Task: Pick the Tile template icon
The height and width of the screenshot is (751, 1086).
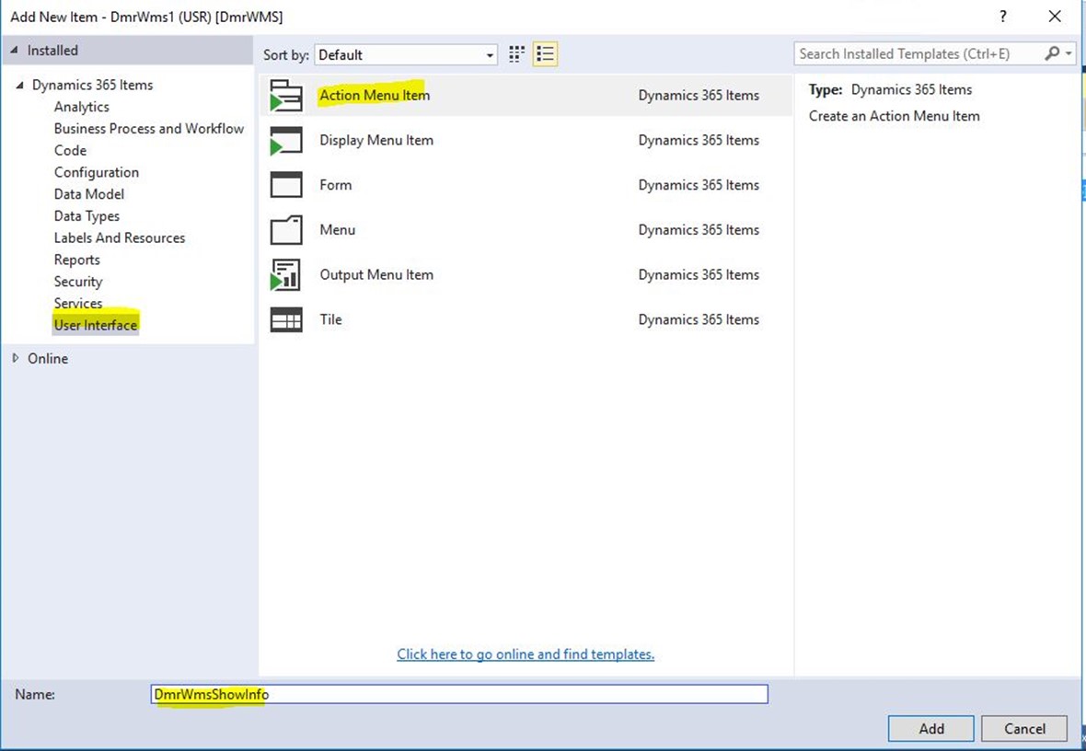Action: [286, 319]
